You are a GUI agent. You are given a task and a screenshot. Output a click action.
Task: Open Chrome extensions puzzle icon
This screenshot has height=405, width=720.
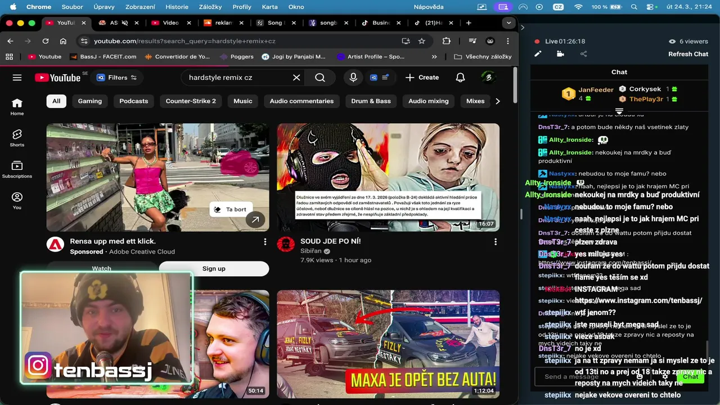click(447, 41)
